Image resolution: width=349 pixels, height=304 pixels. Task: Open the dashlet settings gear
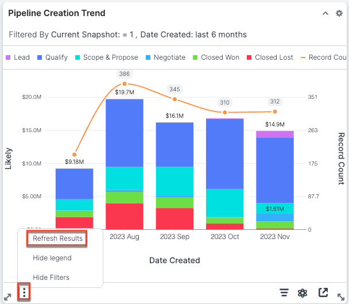coord(339,13)
